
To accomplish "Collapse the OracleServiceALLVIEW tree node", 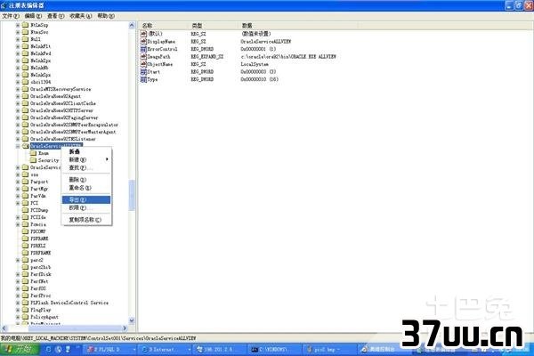I will pos(18,146).
